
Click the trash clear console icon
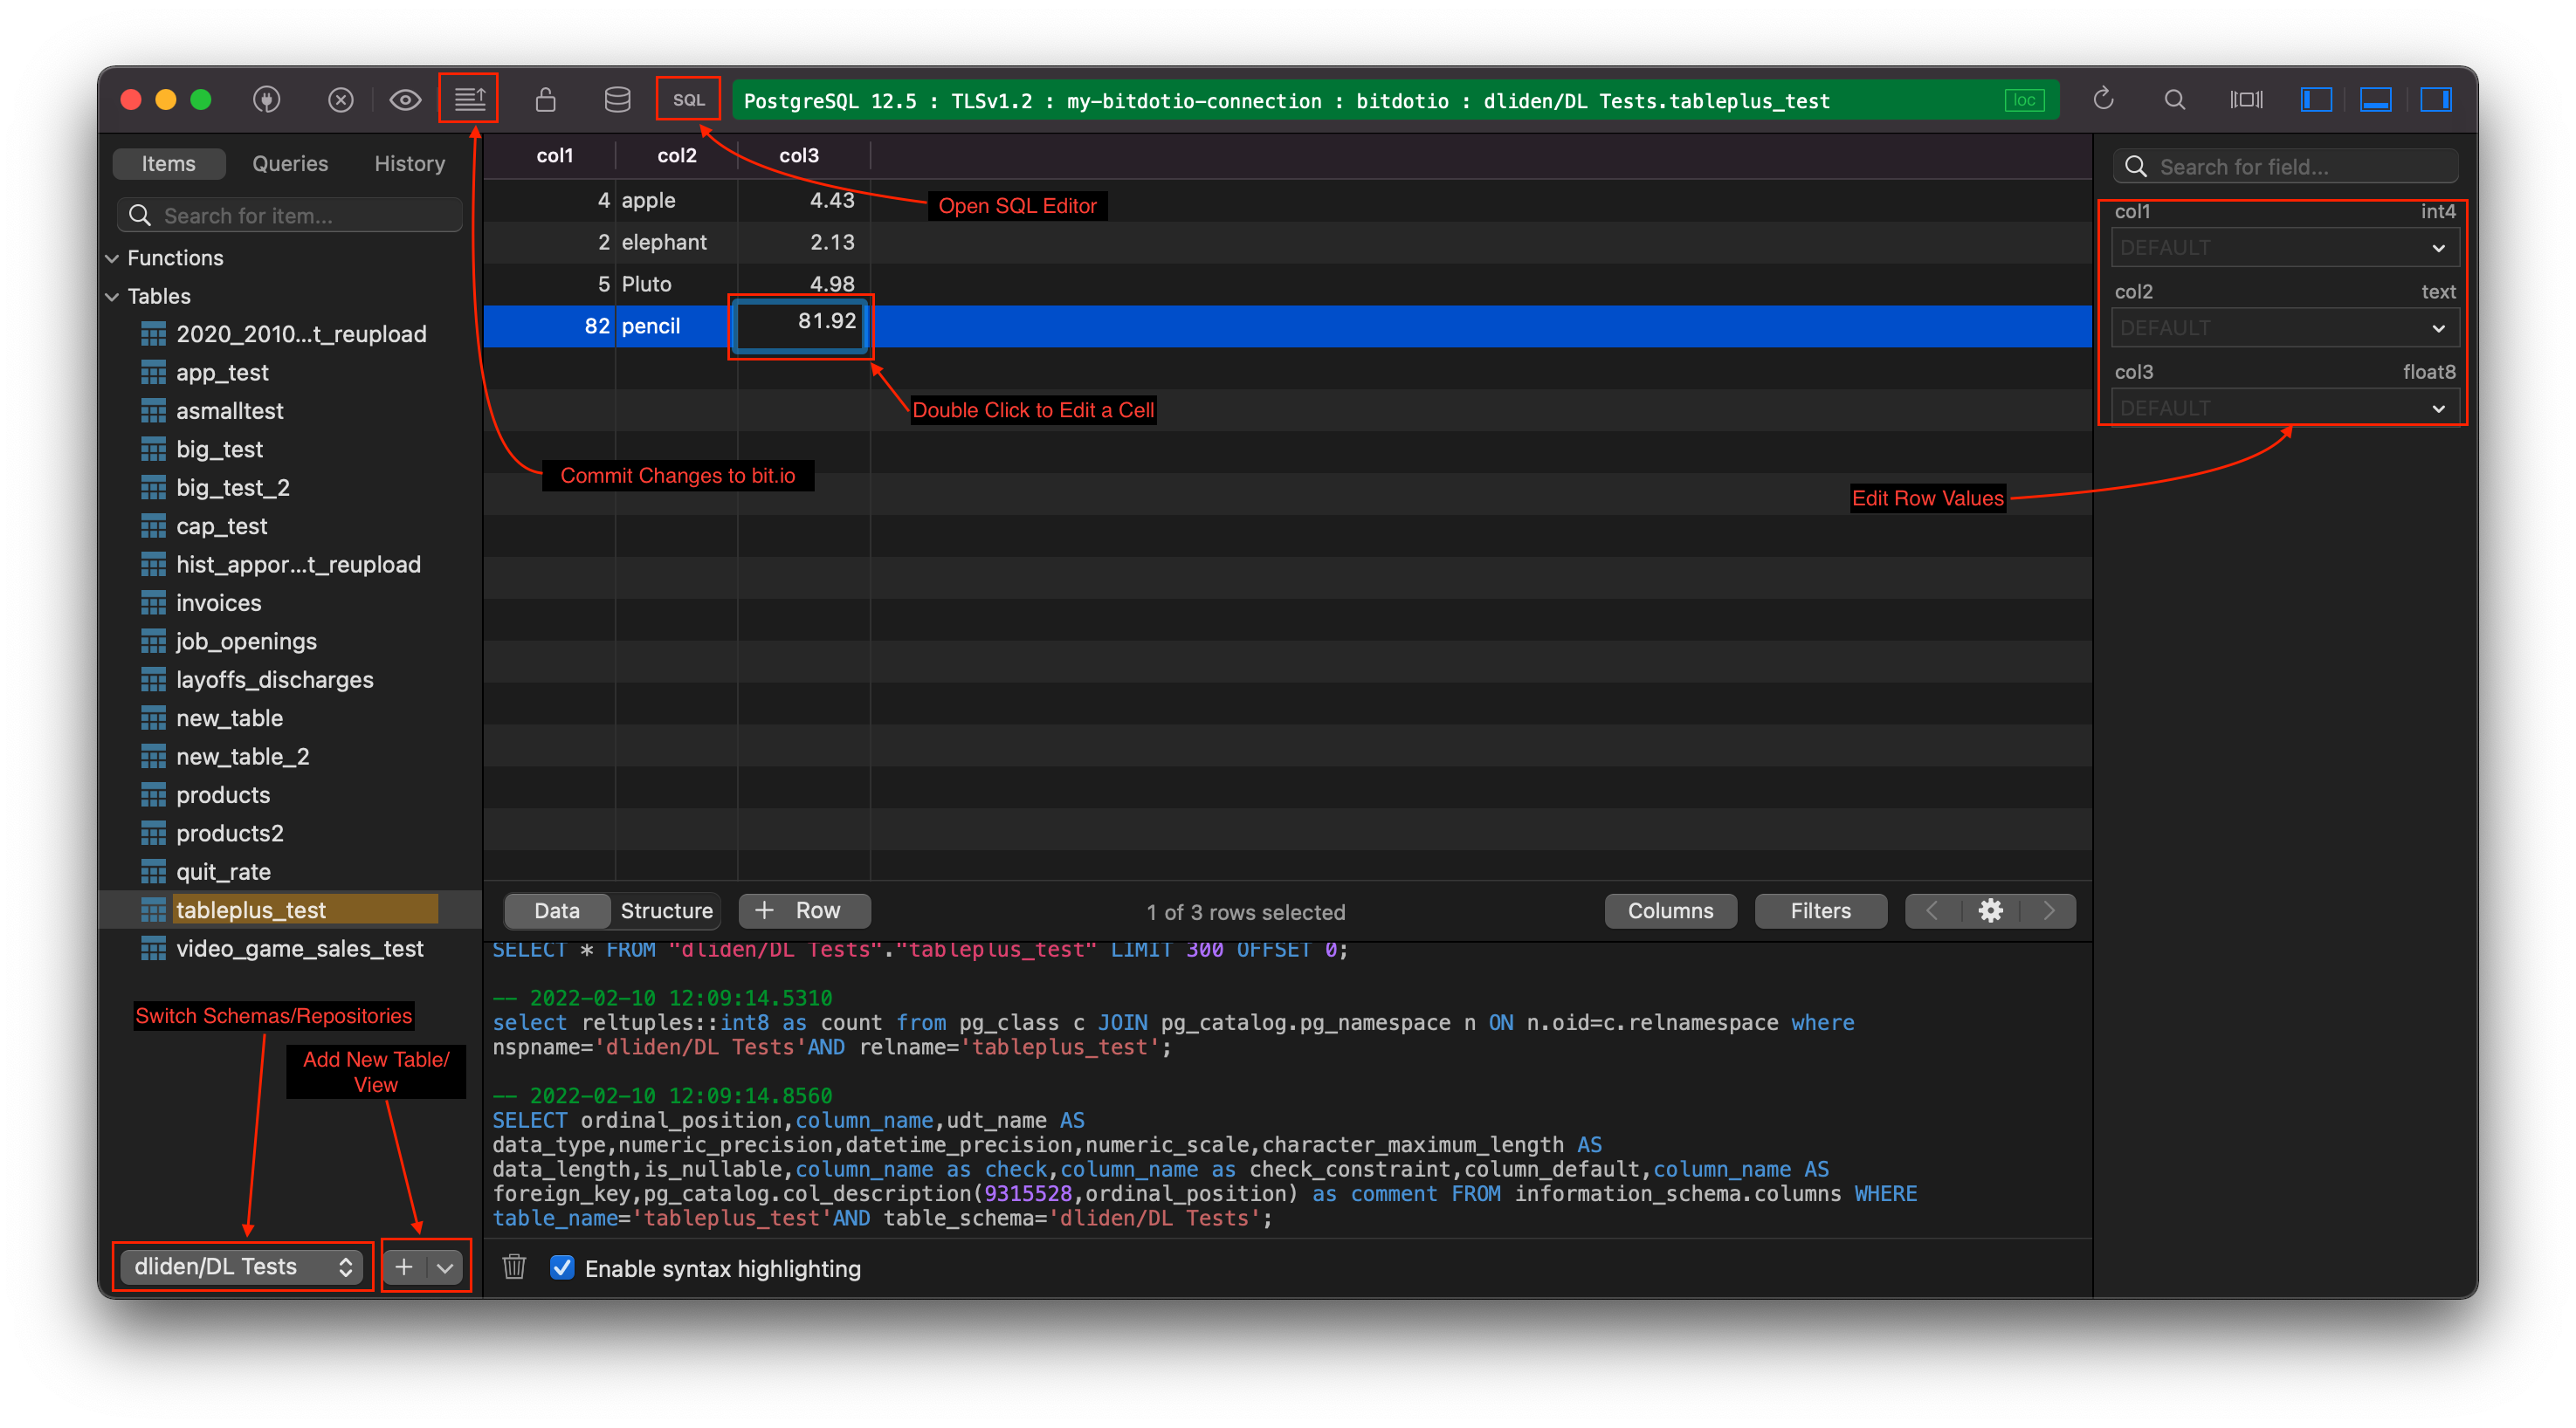point(514,1267)
